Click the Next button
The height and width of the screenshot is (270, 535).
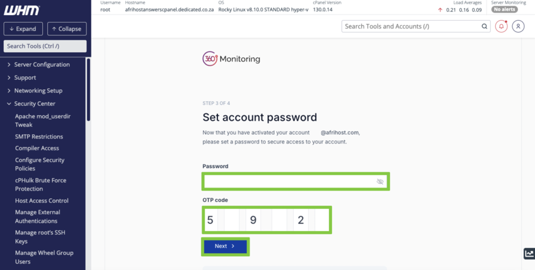(x=225, y=246)
